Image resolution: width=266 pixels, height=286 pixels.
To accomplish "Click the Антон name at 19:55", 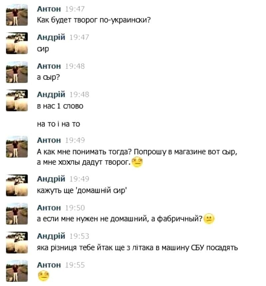I will [x=49, y=265].
